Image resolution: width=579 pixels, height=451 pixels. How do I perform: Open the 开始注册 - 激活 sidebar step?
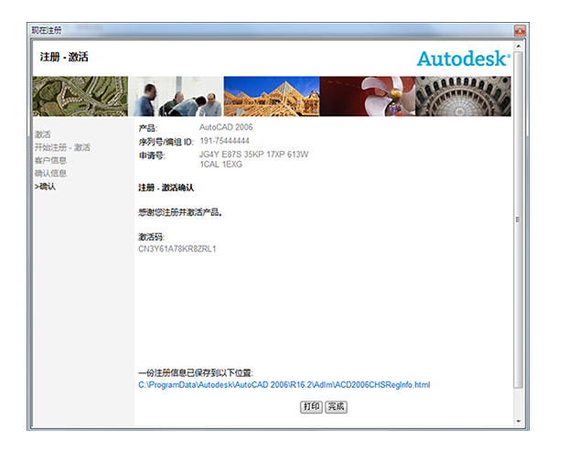click(x=62, y=147)
